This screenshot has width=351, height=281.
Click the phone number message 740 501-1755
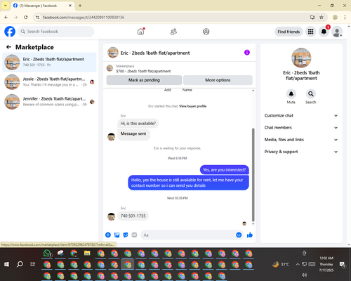[x=133, y=216]
